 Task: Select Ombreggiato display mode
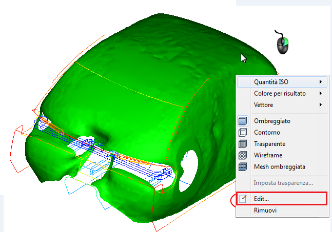(282, 121)
